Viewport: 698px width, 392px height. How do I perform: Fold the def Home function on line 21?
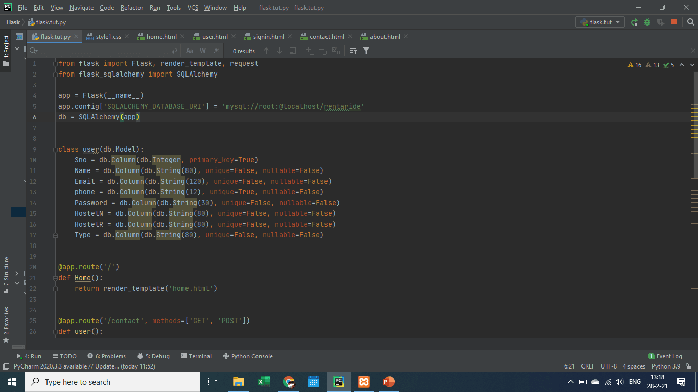click(55, 278)
